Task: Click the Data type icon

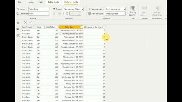Action: coord(18,14)
